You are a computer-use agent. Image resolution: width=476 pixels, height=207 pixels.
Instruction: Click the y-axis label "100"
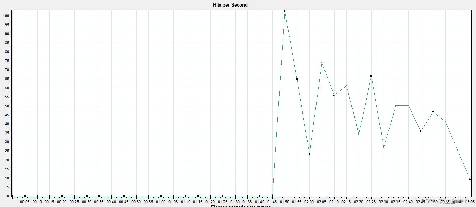6,16
